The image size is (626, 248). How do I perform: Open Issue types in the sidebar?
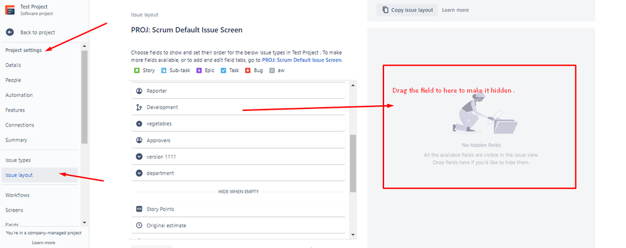point(18,160)
